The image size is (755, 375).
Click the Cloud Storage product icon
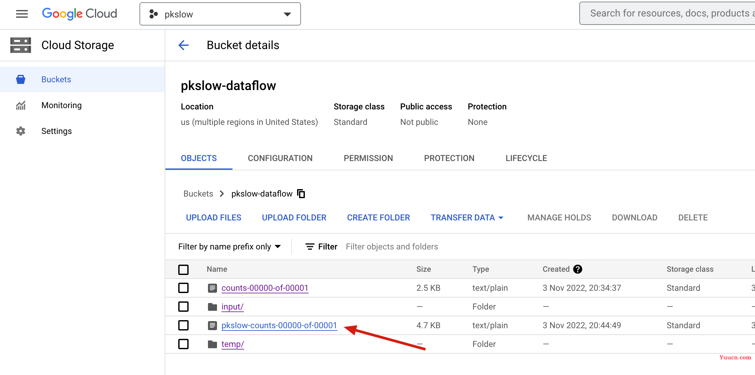(21, 45)
